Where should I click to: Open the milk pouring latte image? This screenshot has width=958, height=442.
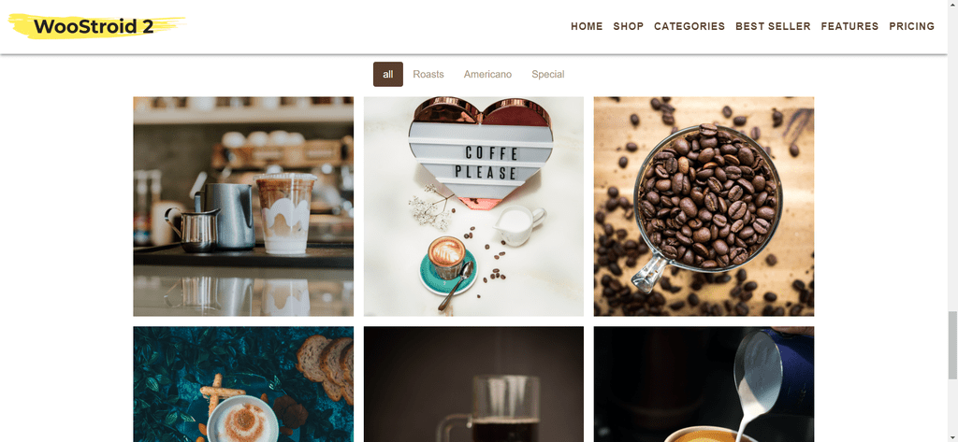704,384
